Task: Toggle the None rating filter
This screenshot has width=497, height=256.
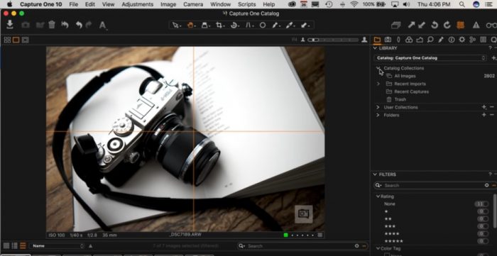Action: (x=482, y=204)
